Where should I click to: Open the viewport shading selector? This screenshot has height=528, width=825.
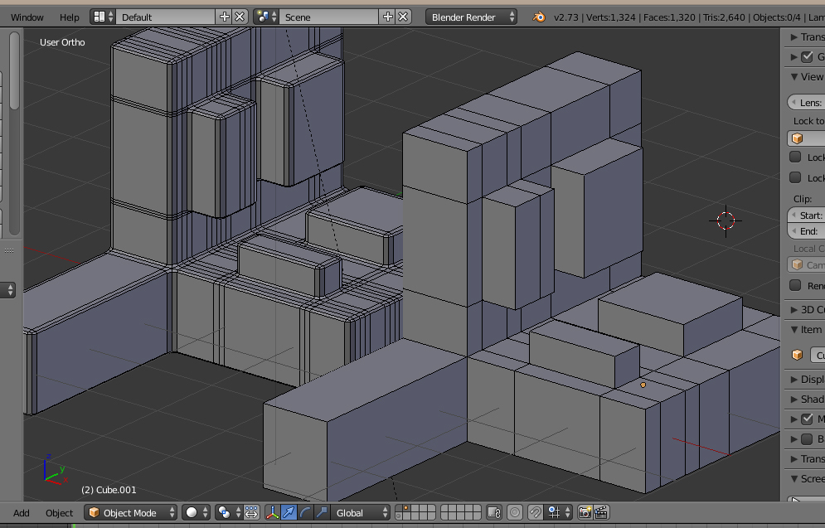click(x=196, y=513)
